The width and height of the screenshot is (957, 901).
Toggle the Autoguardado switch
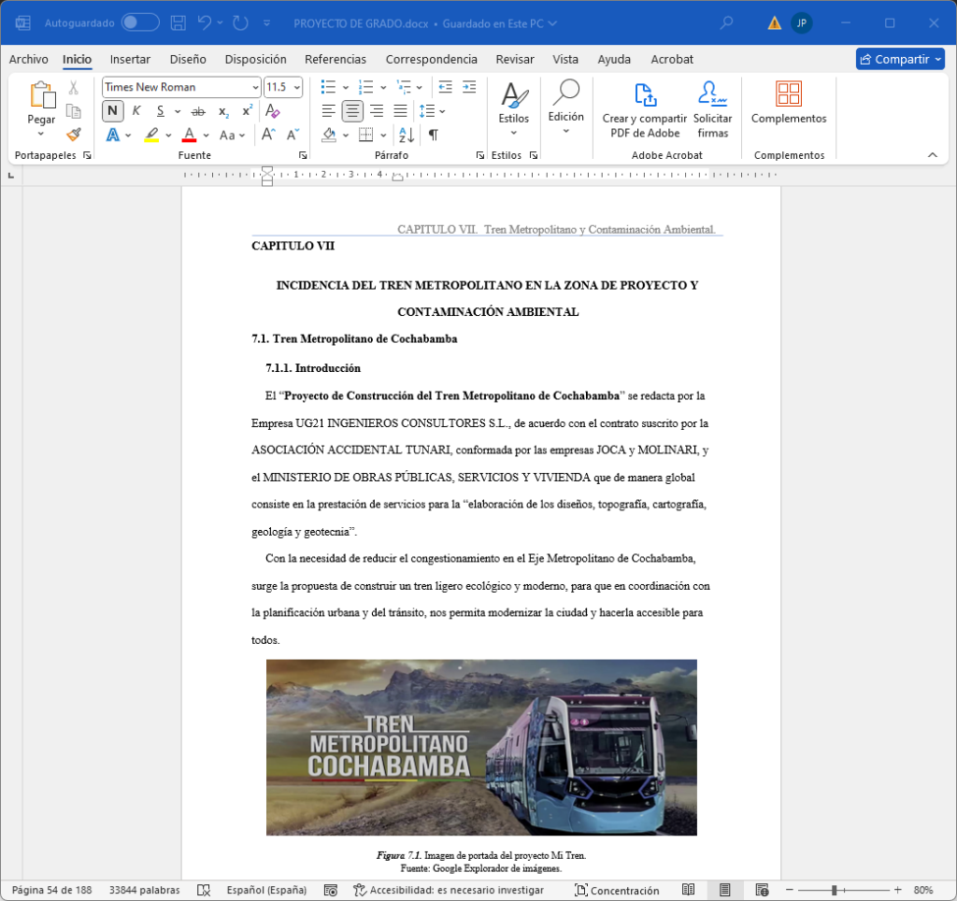[x=140, y=22]
